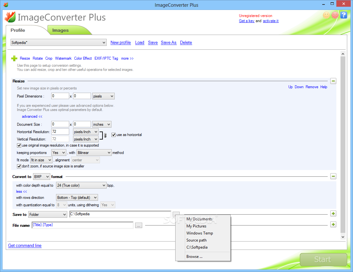Click the Save As link
353x272 pixels.
coord(168,42)
